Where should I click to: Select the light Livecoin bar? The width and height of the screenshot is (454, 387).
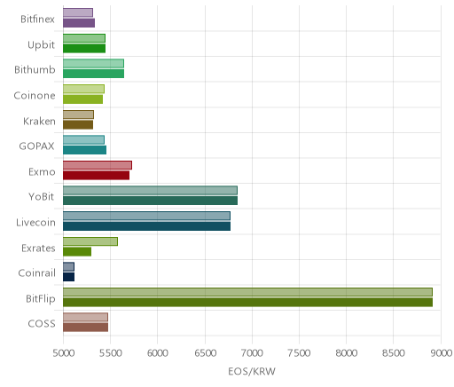(x=146, y=216)
